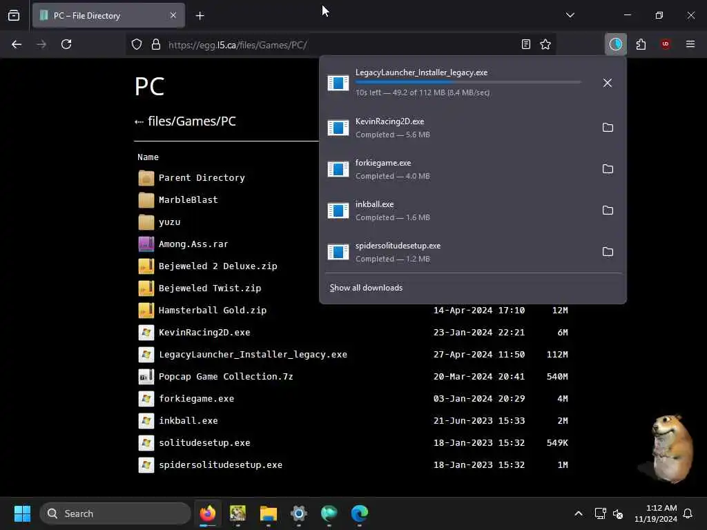Open the Firefox View icon
The width and height of the screenshot is (707, 530).
click(14, 15)
